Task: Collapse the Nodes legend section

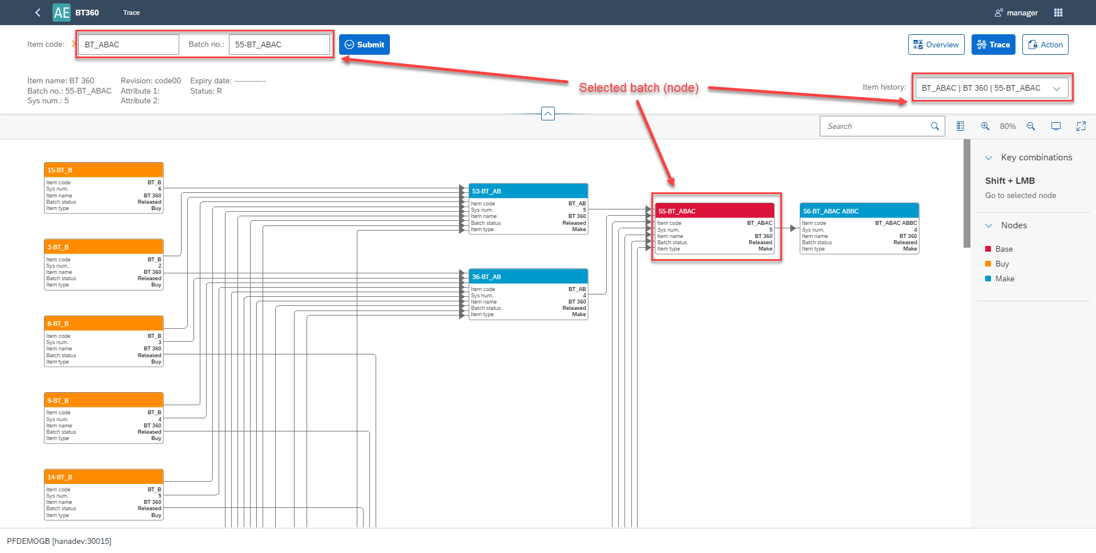Action: pos(989,225)
